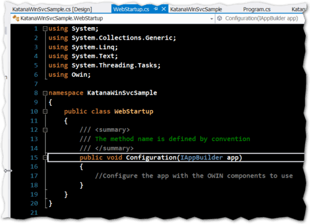Click the Configuration method name in code
Image resolution: width=310 pixels, height=224 pixels.
point(151,158)
